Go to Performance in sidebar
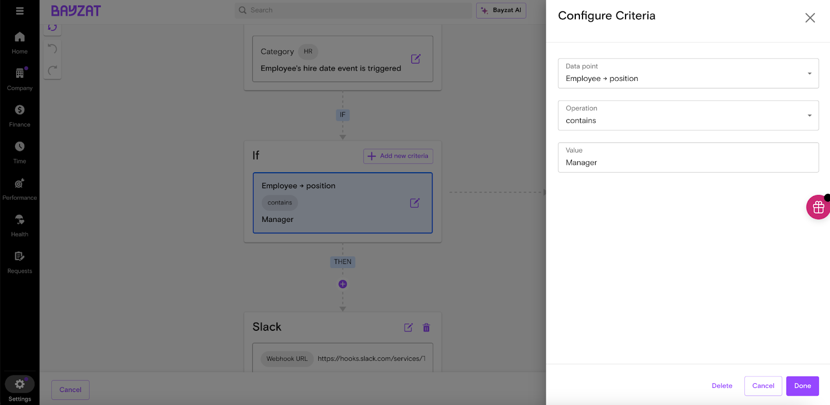Screen dimensions: 830x405 point(20,188)
